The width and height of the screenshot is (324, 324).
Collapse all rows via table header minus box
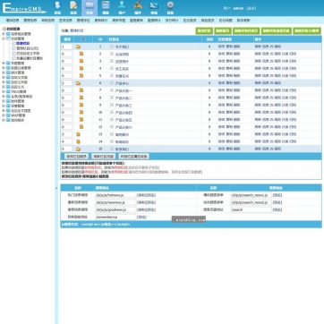(83, 39)
